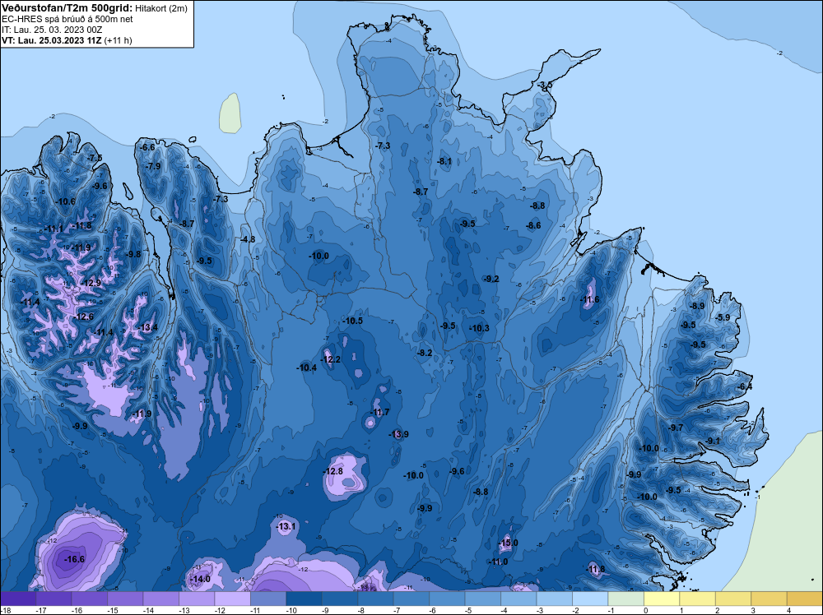Viewport: 823px width, 615px height.
Task: Select the -11.1 temperature value
Action: pyautogui.click(x=53, y=229)
